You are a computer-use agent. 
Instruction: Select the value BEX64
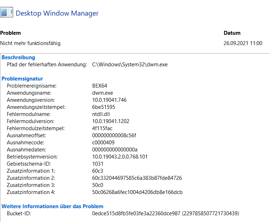click(x=100, y=86)
